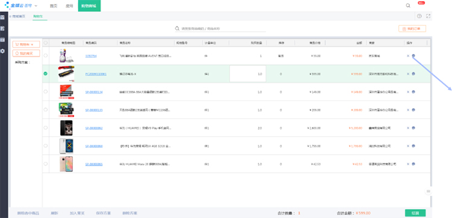
Task: Open the orange shopping cart dropdown button
Action: [26, 44]
